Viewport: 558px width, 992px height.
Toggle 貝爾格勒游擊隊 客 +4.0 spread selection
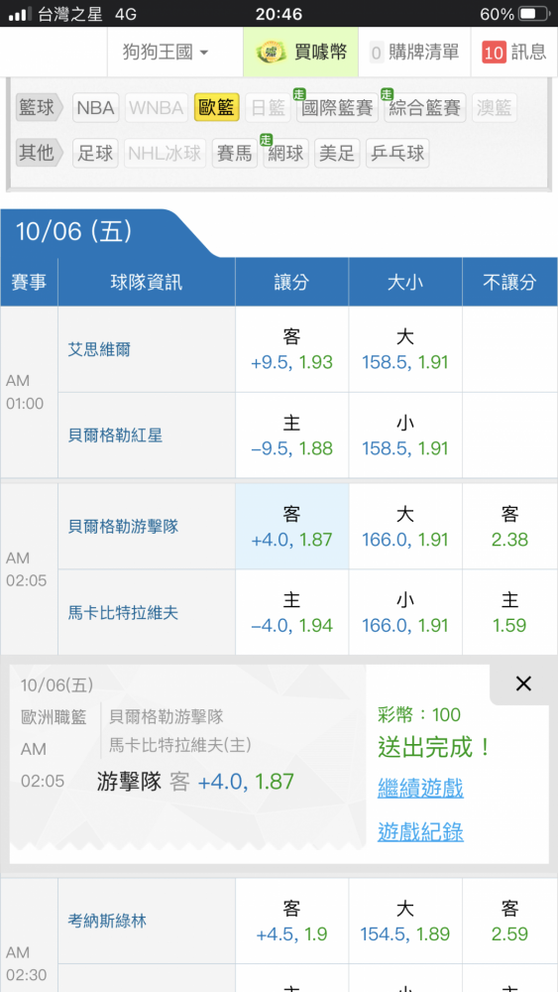click(292, 527)
